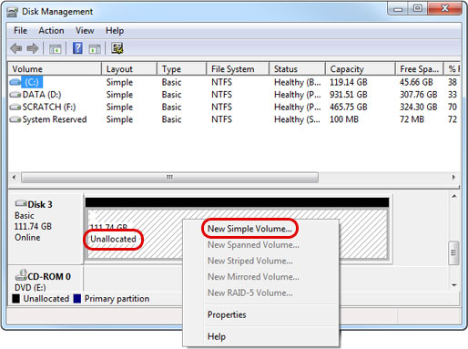Click the greyed New Spanned Volume entry
The width and height of the screenshot is (468, 349).
(253, 245)
